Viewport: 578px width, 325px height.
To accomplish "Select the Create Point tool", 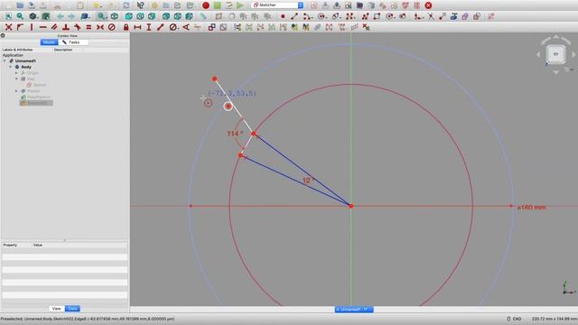I will 283,16.
